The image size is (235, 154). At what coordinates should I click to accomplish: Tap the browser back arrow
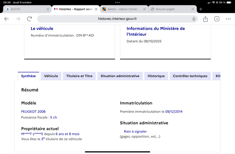[x=6, y=19]
